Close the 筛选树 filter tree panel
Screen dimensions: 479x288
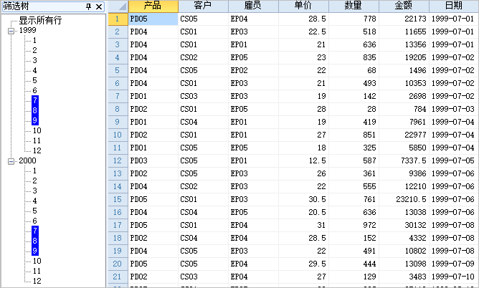pyautogui.click(x=99, y=6)
